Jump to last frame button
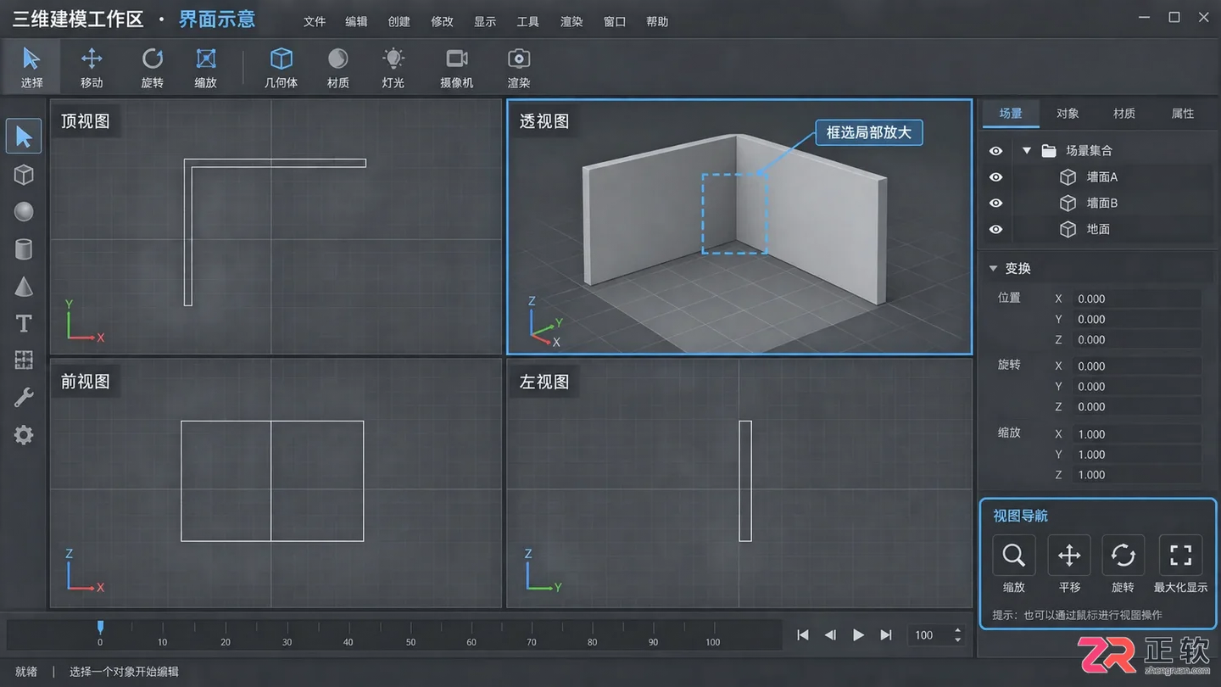This screenshot has height=687, width=1221. 886,634
